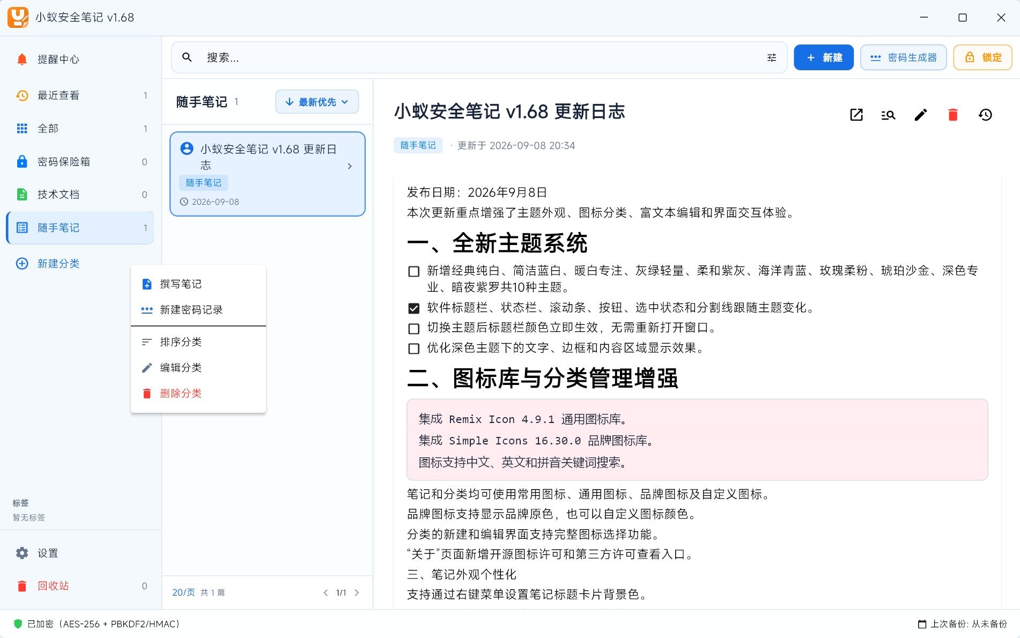Click the pink Remix Icon code block

tap(697, 440)
